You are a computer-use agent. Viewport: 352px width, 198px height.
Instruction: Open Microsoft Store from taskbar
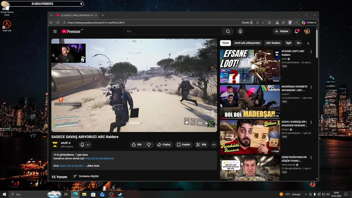tap(93, 194)
